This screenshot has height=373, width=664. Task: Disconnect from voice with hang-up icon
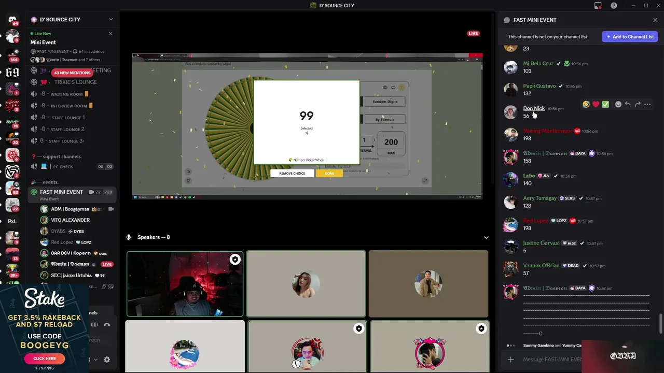coord(107,325)
